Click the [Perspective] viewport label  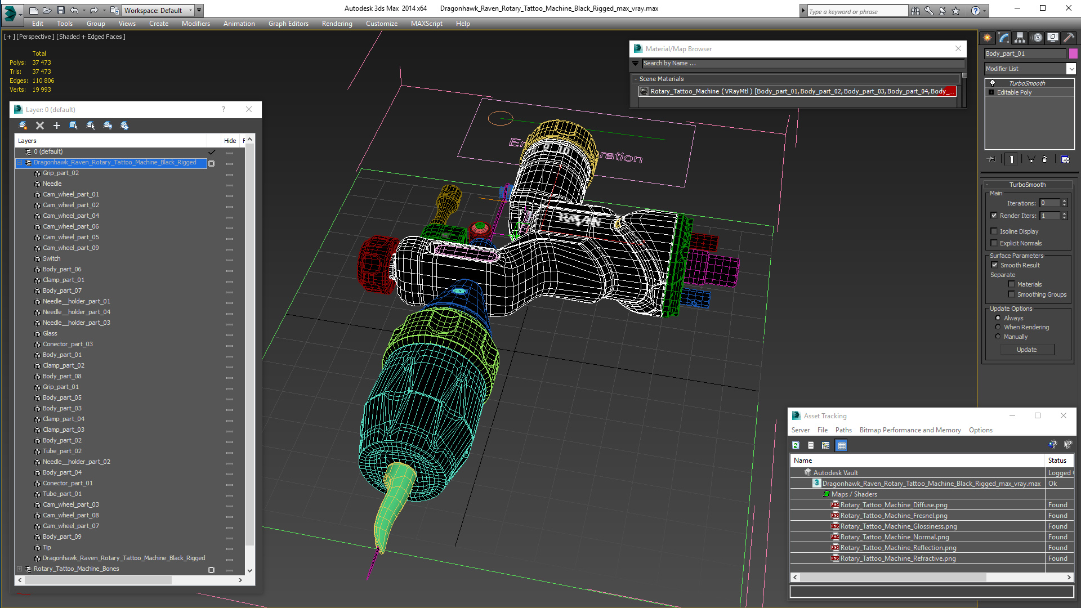(x=35, y=37)
